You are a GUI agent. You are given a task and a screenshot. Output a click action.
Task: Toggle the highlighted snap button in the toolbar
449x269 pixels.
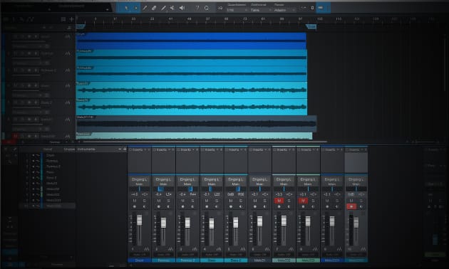click(x=321, y=8)
